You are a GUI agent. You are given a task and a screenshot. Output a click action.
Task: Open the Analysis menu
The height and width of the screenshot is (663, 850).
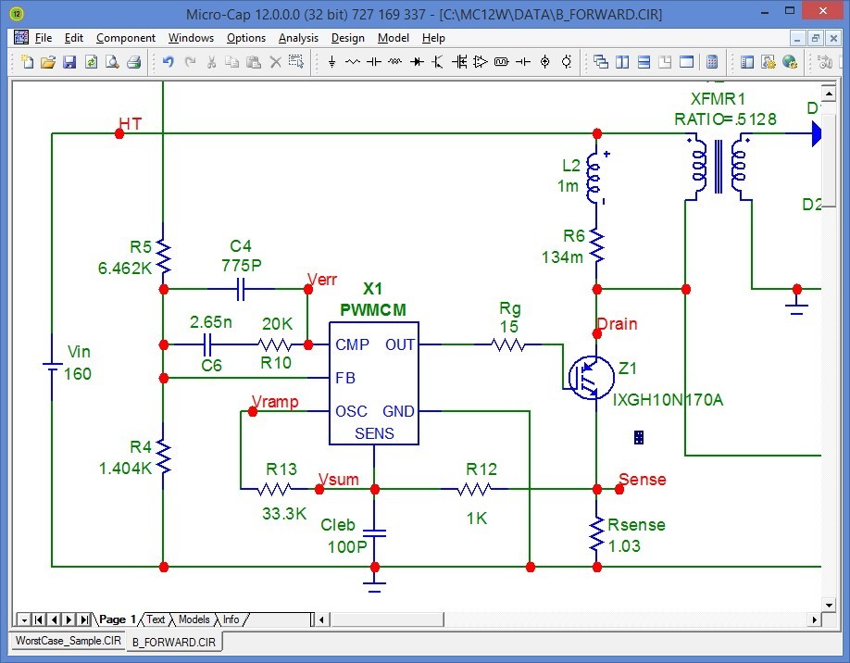298,38
